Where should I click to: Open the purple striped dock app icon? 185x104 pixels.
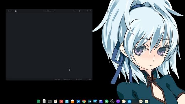101,101
